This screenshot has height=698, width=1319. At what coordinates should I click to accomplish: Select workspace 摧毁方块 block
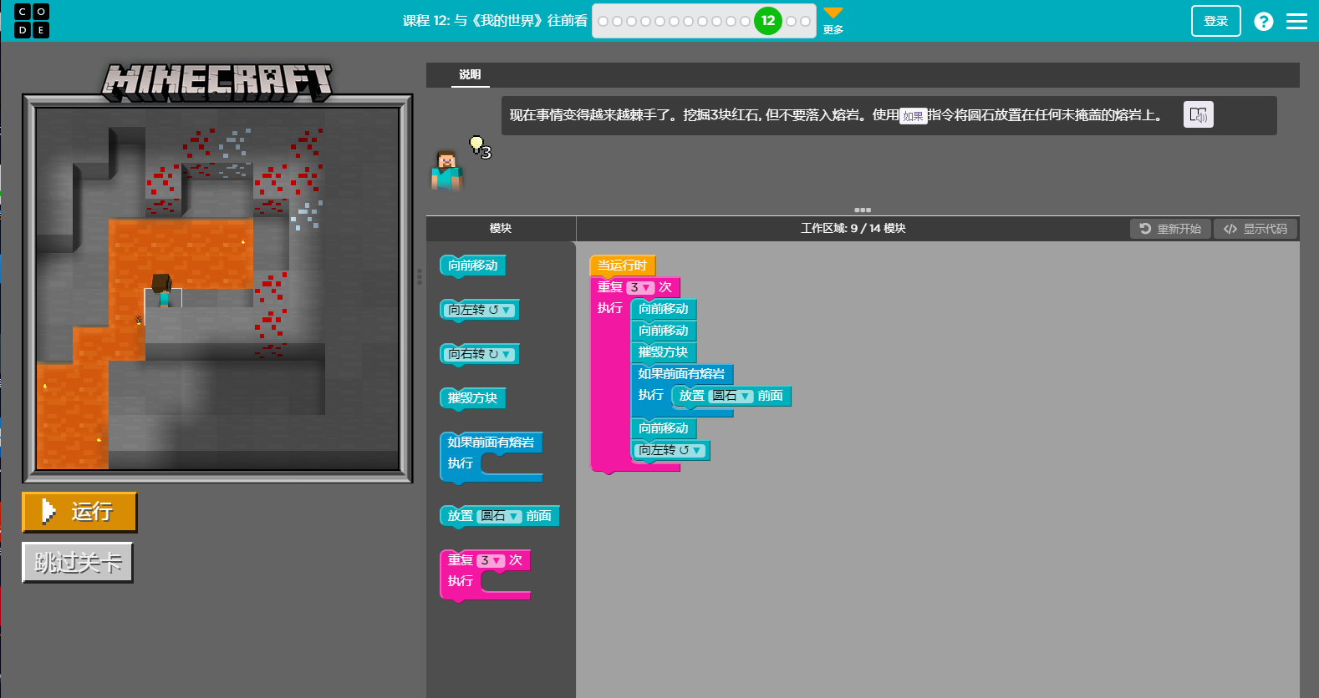pos(664,352)
